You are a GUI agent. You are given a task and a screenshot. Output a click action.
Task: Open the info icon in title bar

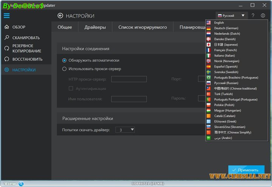[263, 16]
